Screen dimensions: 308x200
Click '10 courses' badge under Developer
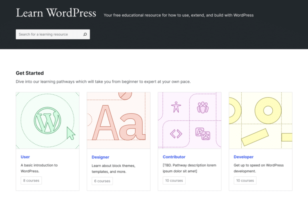tap(245, 180)
